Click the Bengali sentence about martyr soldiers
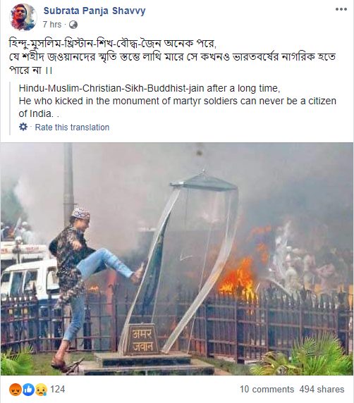This screenshot has width=354, height=403. tap(172, 63)
